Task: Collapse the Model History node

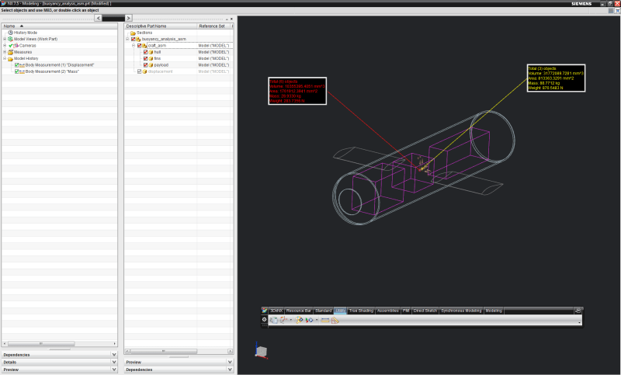Action: coord(5,58)
